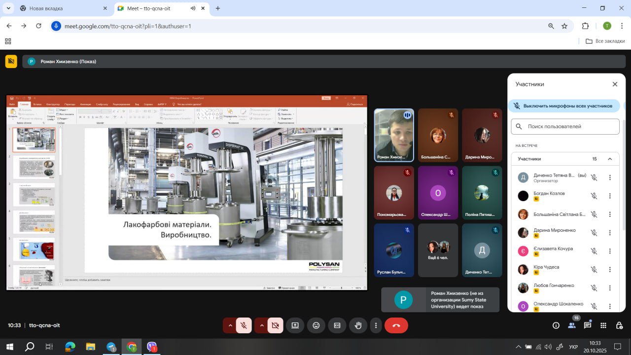Image resolution: width=631 pixels, height=355 pixels.
Task: Open the chat with everyone panel
Action: 588,325
